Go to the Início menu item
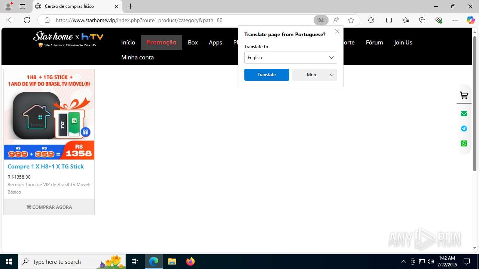 128,42
